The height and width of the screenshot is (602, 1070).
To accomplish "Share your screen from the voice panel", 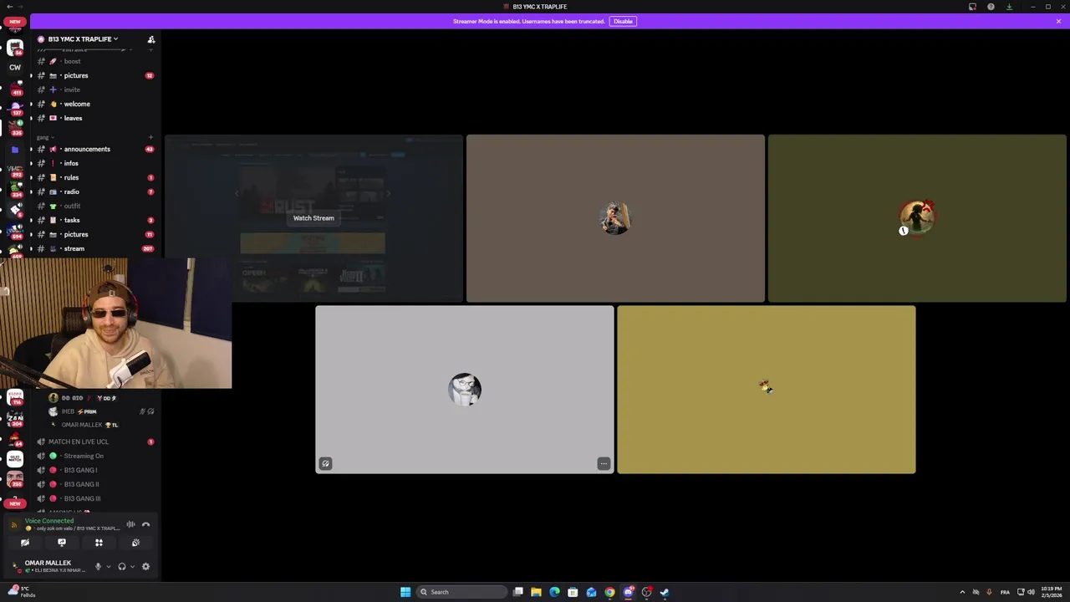I will tap(62, 543).
